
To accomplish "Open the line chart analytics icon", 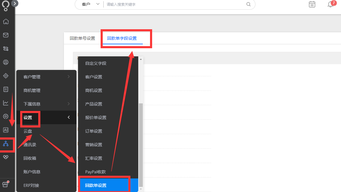I will (x=6, y=103).
